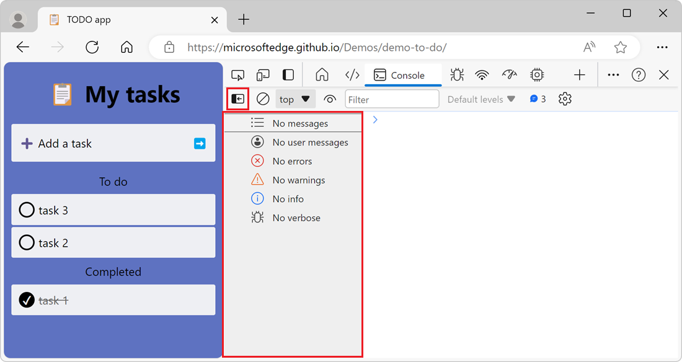
Task: Clear the console
Action: click(262, 99)
